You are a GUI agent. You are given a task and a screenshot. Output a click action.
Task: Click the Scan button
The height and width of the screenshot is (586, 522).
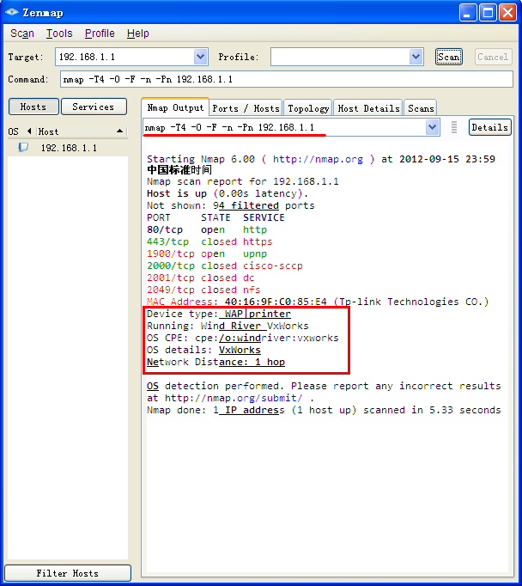(449, 57)
